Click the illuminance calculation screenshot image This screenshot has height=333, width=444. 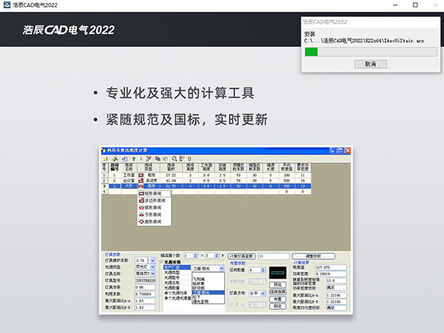(x=226, y=230)
